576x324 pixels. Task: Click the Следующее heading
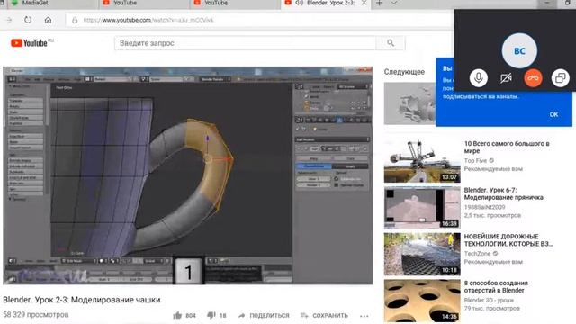404,72
